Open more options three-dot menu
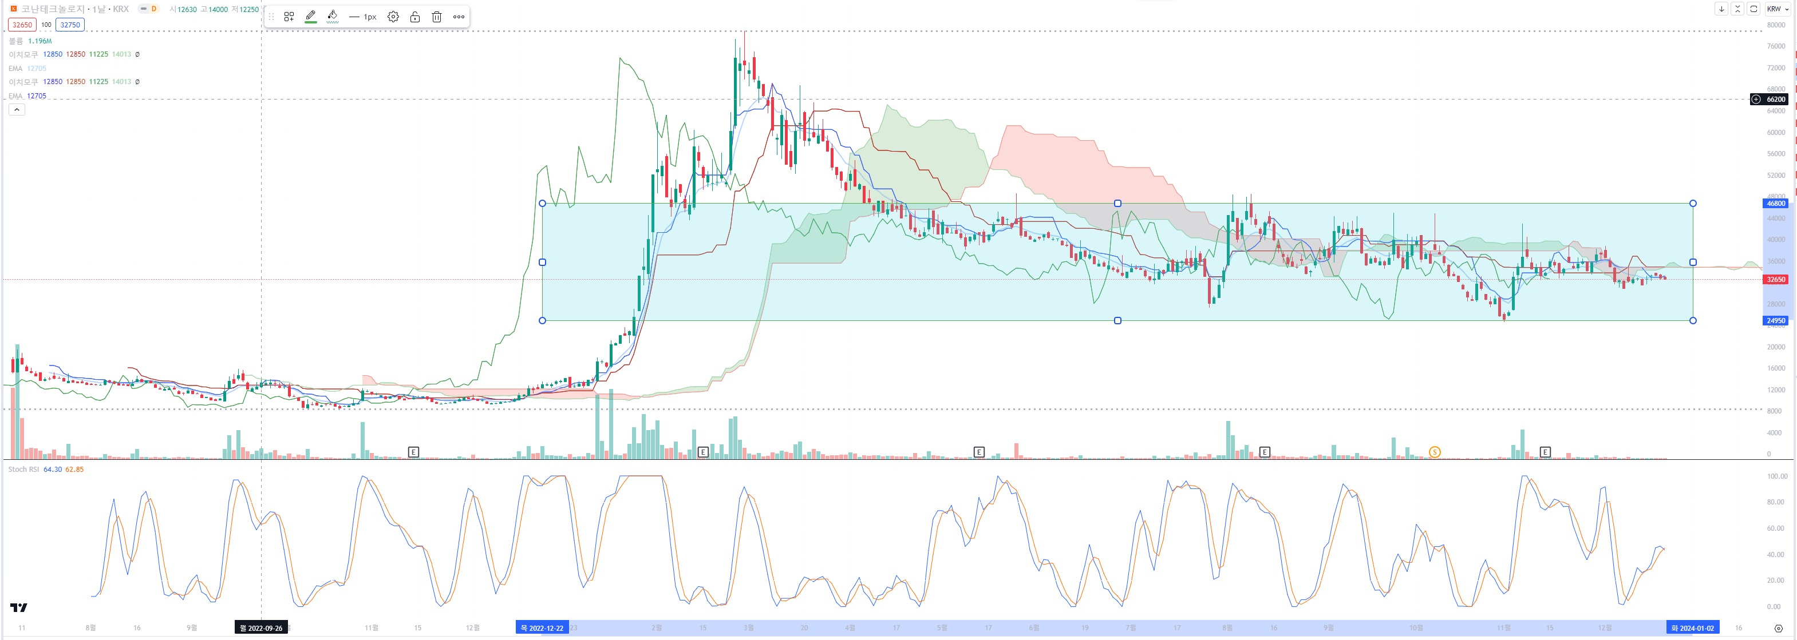 point(459,17)
